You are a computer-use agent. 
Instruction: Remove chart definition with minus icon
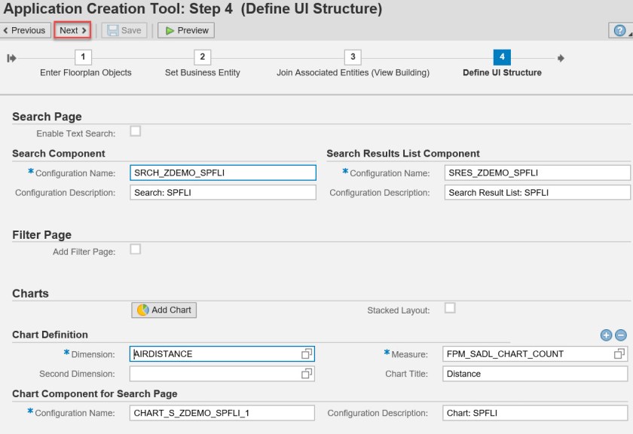click(621, 335)
